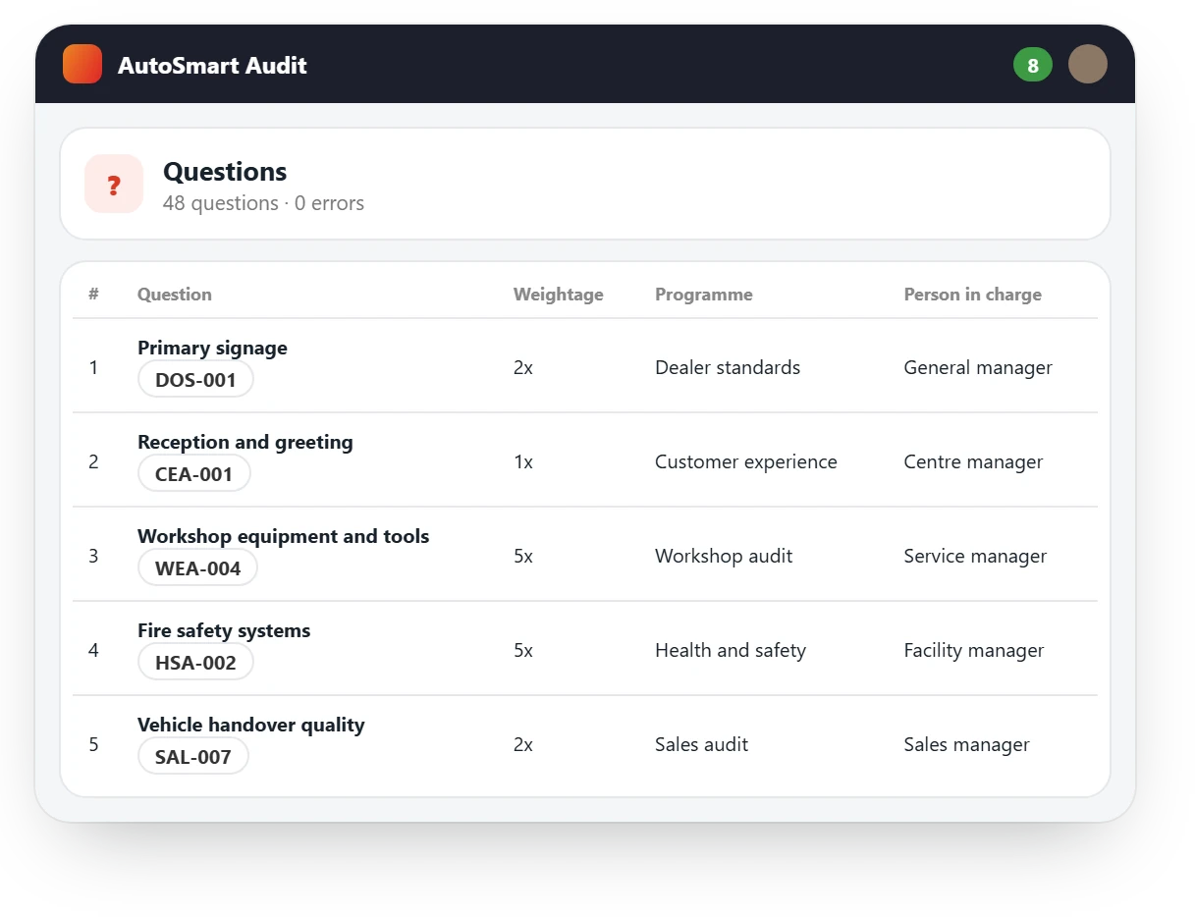This screenshot has width=1195, height=917.
Task: Click the Customer experience programme cell
Action: click(x=746, y=461)
